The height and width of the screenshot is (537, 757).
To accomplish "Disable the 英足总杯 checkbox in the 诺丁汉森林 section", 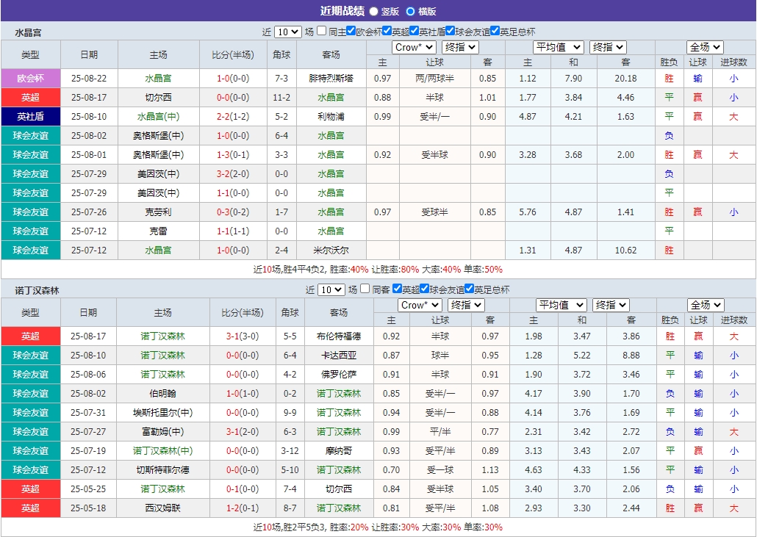I will pyautogui.click(x=469, y=288).
